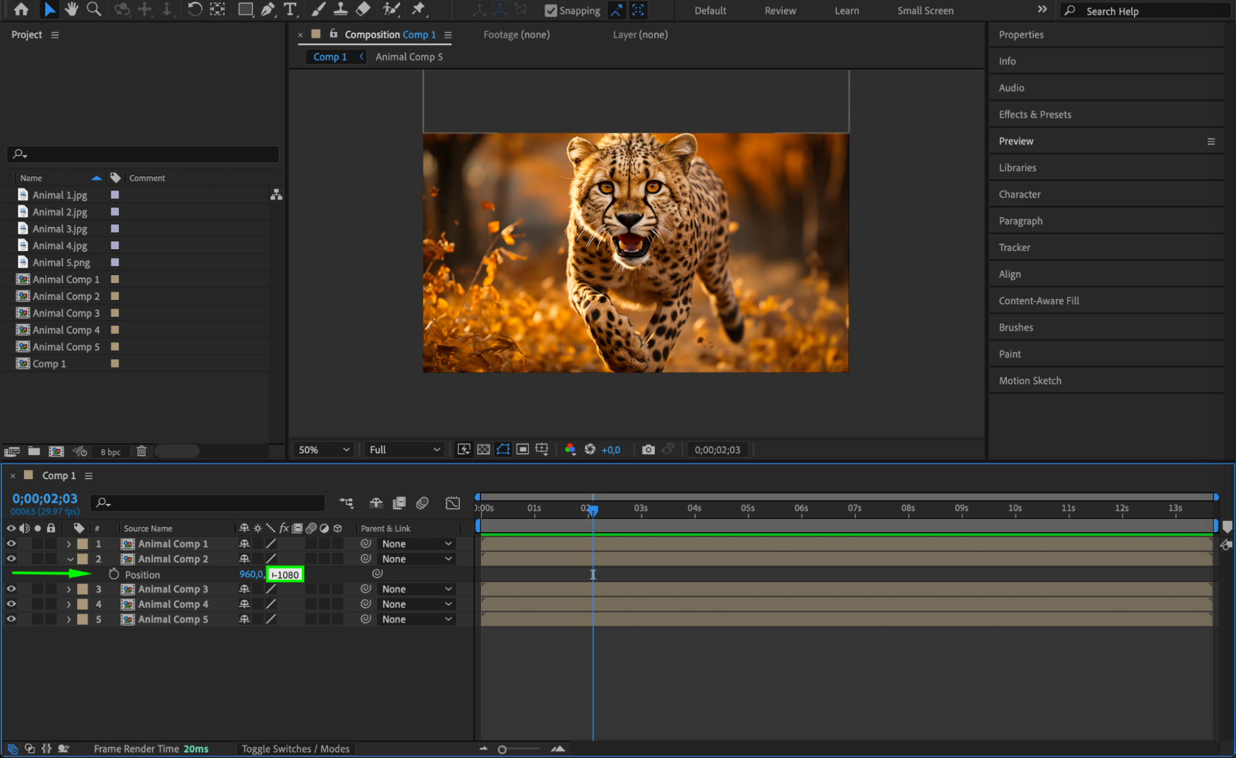Select the Hand tool
Viewport: 1236px width, 758px height.
(72, 9)
